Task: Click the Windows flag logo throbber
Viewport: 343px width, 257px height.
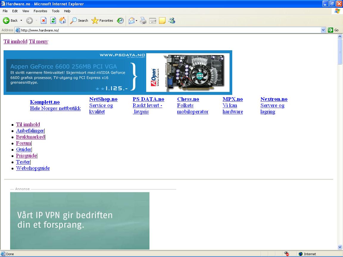Action: (x=337, y=11)
